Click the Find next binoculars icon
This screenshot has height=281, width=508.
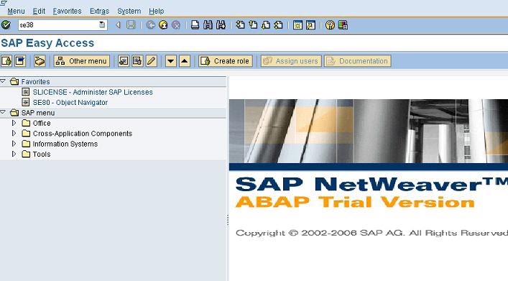[x=221, y=25]
